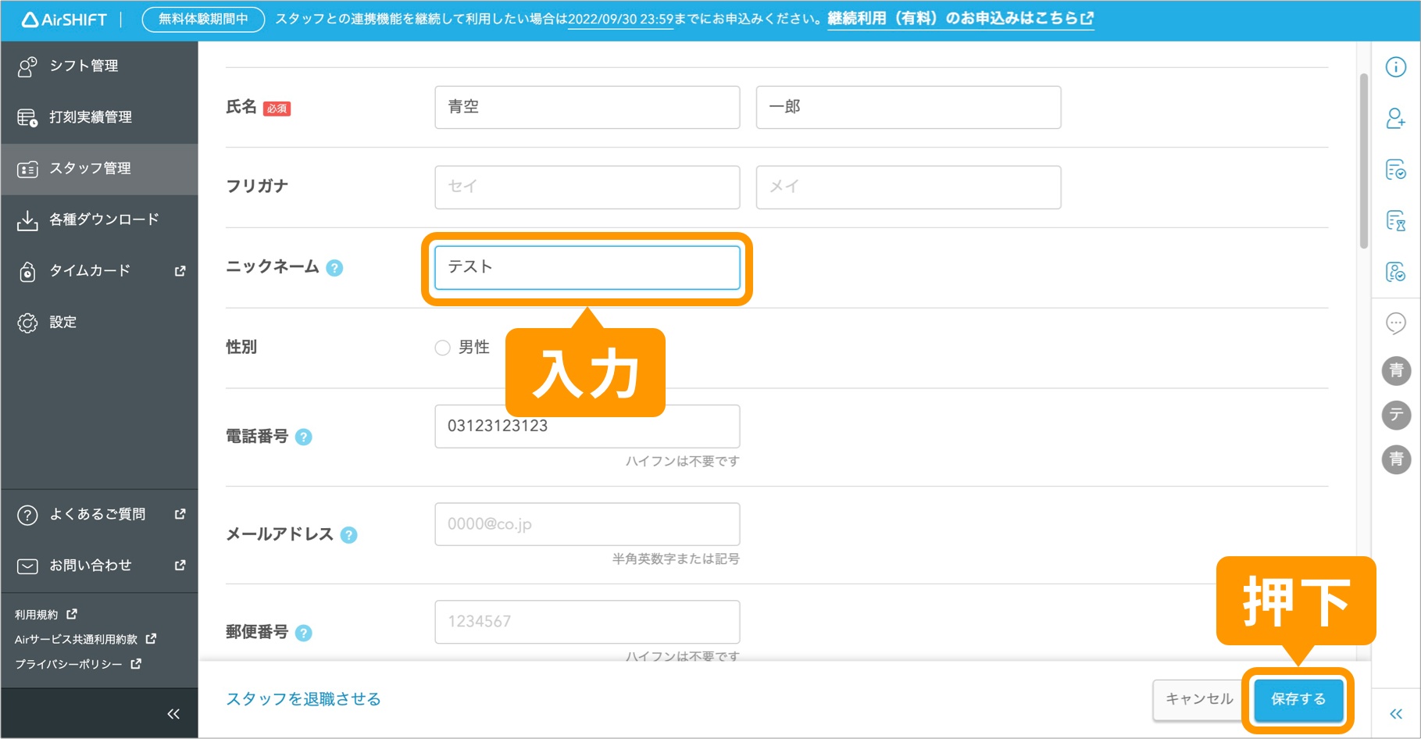
Task: Click the テ staff avatar circle
Action: pos(1396,415)
